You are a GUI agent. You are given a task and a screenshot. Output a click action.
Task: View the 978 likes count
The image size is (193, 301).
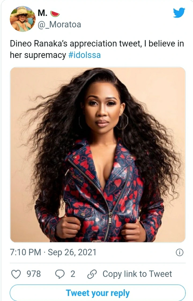pos(34,274)
